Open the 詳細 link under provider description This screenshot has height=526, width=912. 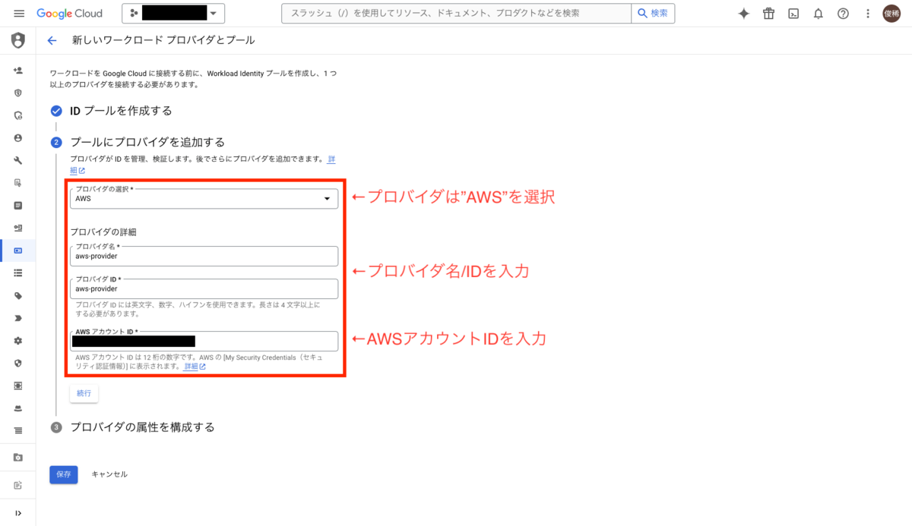[x=331, y=159]
